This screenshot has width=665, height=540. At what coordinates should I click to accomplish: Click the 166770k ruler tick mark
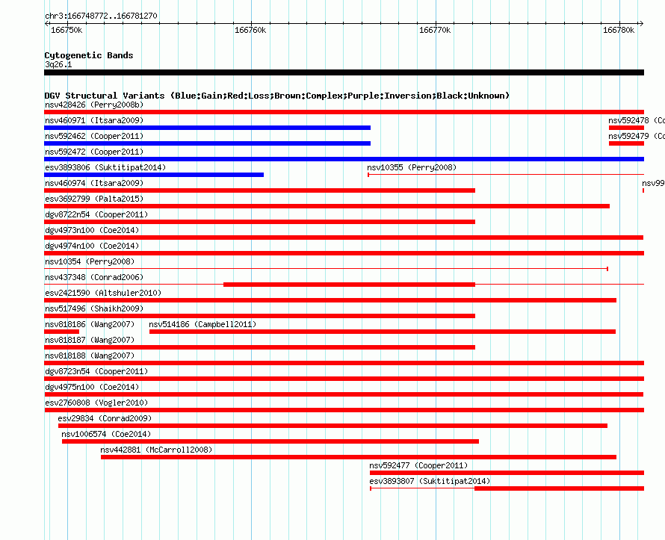pyautogui.click(x=436, y=24)
